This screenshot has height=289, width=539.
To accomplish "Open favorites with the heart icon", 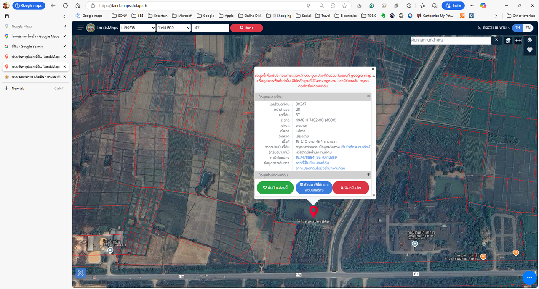I will 530,50.
